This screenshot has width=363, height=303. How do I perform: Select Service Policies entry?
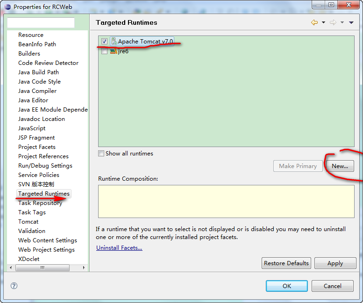click(39, 175)
